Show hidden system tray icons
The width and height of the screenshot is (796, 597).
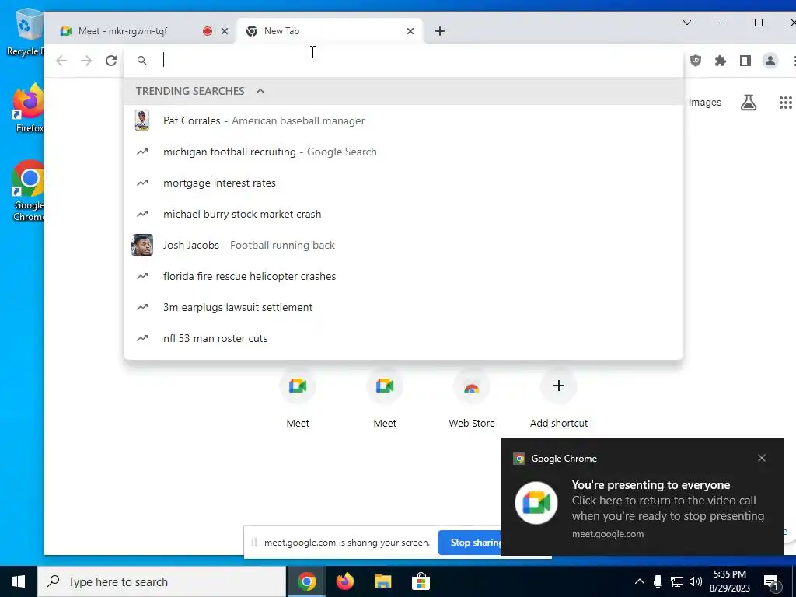[x=640, y=581]
